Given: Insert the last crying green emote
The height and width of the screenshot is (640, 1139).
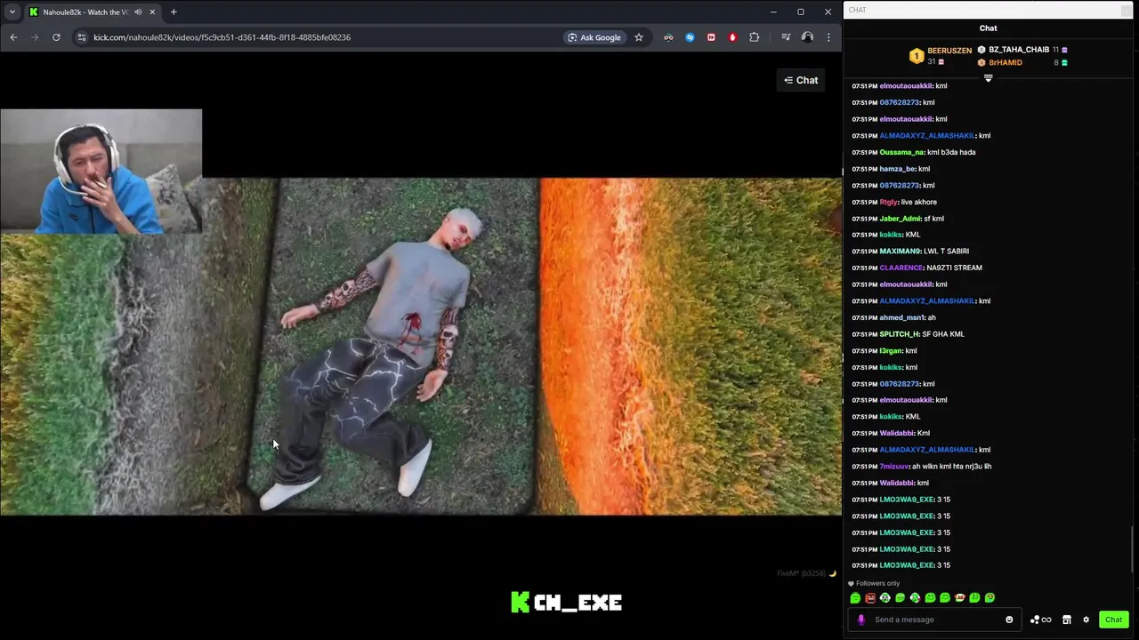Looking at the screenshot, I should coord(990,598).
